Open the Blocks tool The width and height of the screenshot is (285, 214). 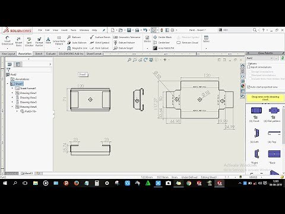tap(147, 39)
